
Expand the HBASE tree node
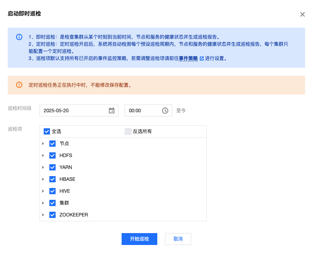(43, 179)
